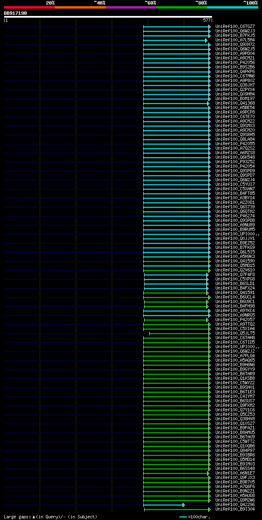Select hit label UniRef100_Q9SPD9

pos(235,171)
